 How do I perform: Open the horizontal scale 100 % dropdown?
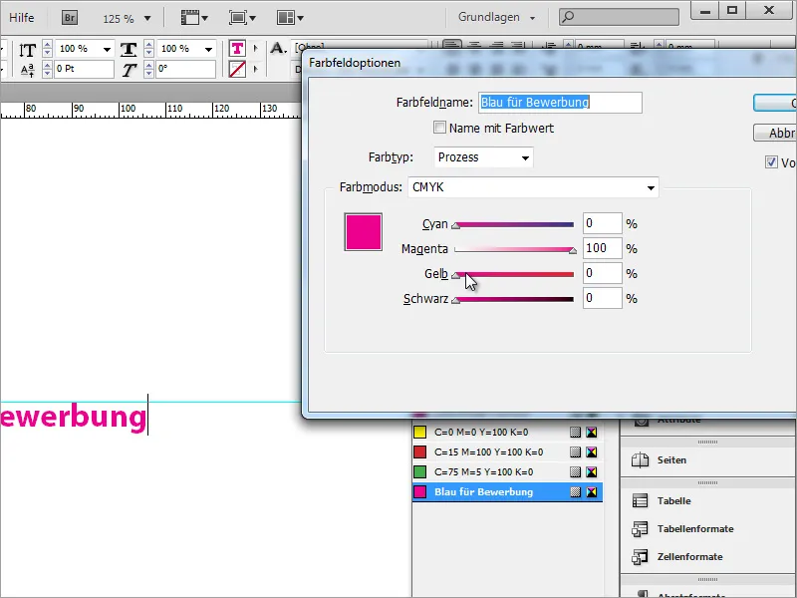point(208,49)
